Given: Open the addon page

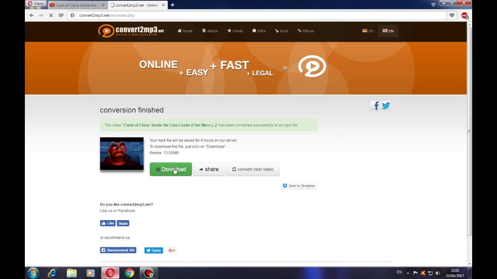Looking at the screenshot, I should click(x=210, y=31).
